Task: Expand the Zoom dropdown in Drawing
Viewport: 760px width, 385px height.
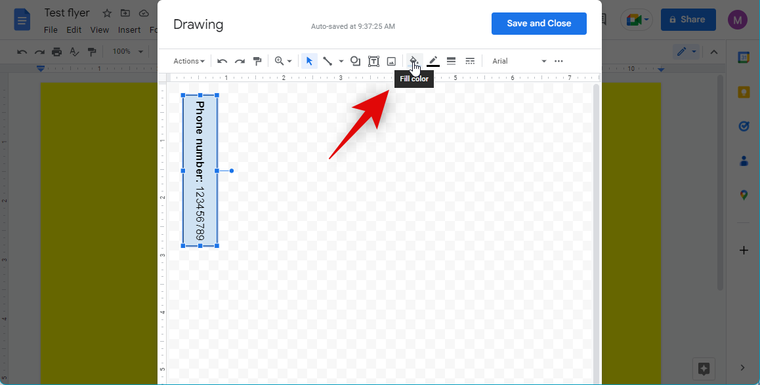Action: [x=284, y=61]
